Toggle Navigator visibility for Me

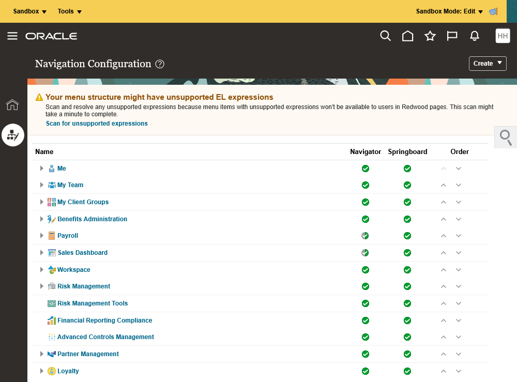click(366, 169)
